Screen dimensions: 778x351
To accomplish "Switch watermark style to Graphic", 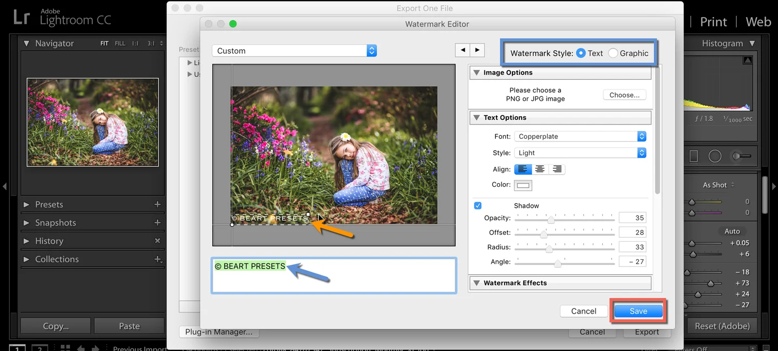I will tap(613, 53).
